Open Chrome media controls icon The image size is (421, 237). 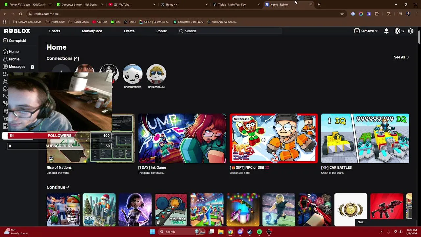[400, 14]
